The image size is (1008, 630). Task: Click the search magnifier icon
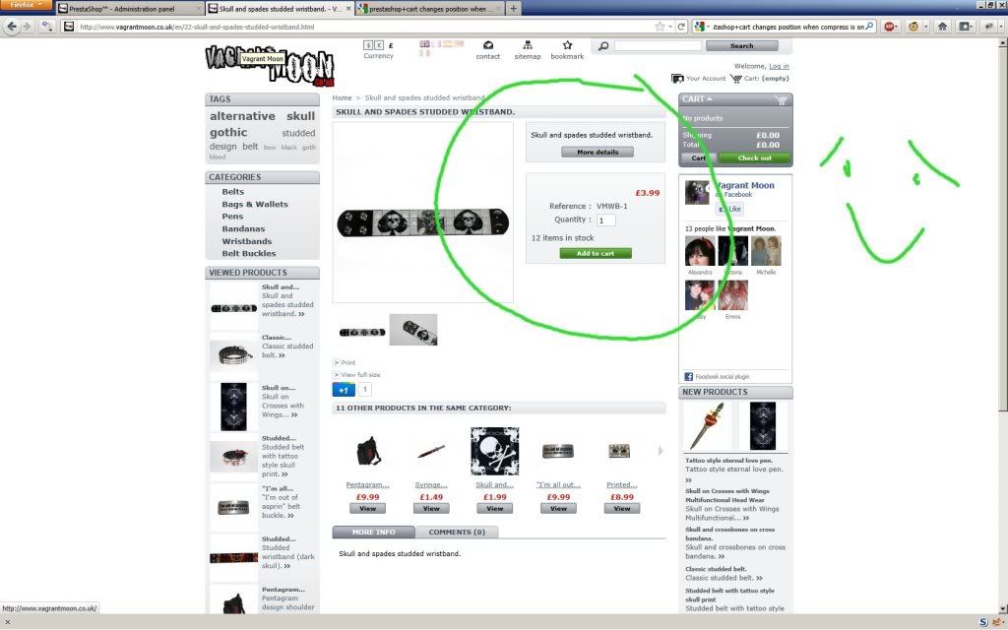(x=603, y=46)
